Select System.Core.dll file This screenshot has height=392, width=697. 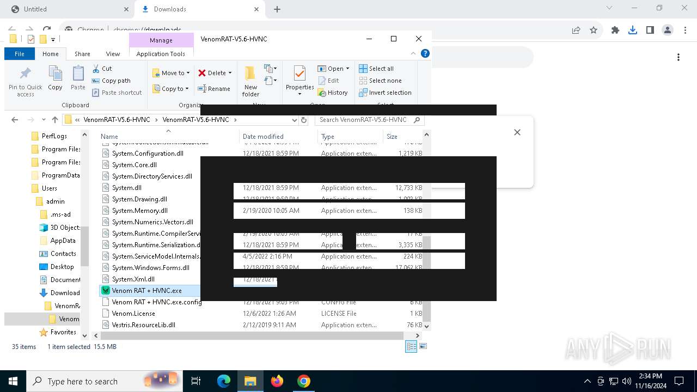click(x=134, y=165)
